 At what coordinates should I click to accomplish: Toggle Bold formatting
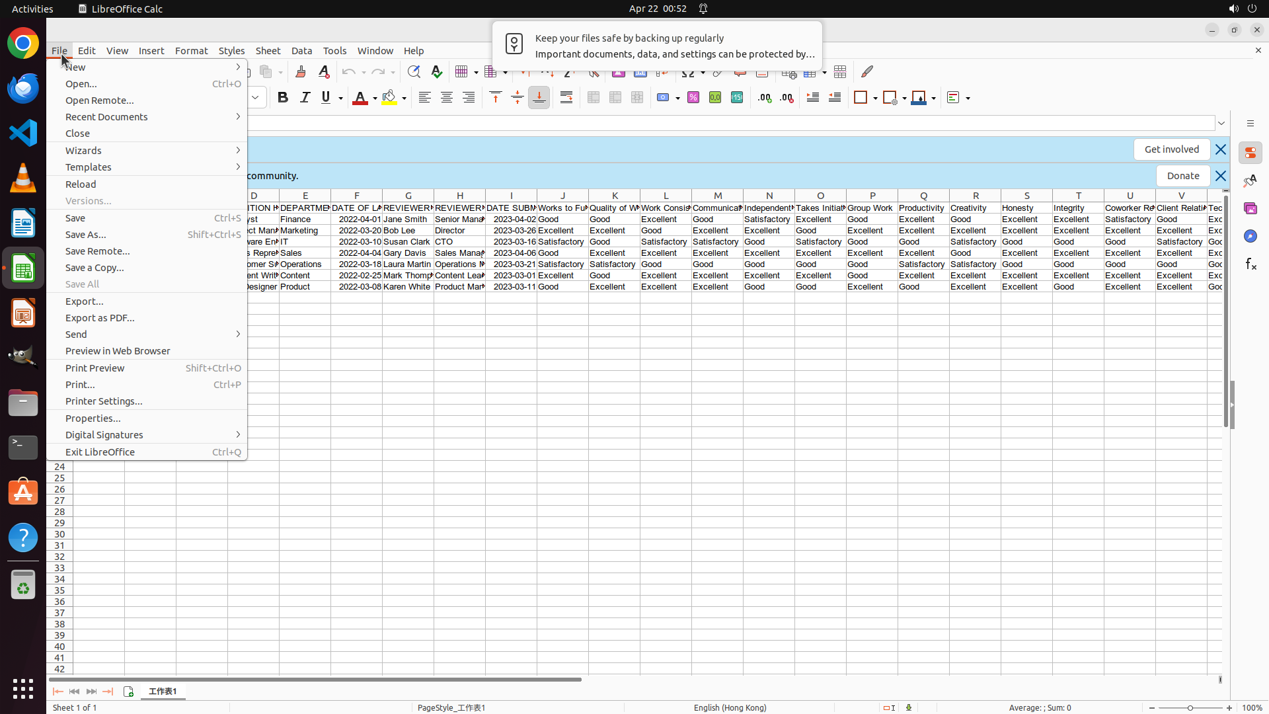[x=283, y=98]
